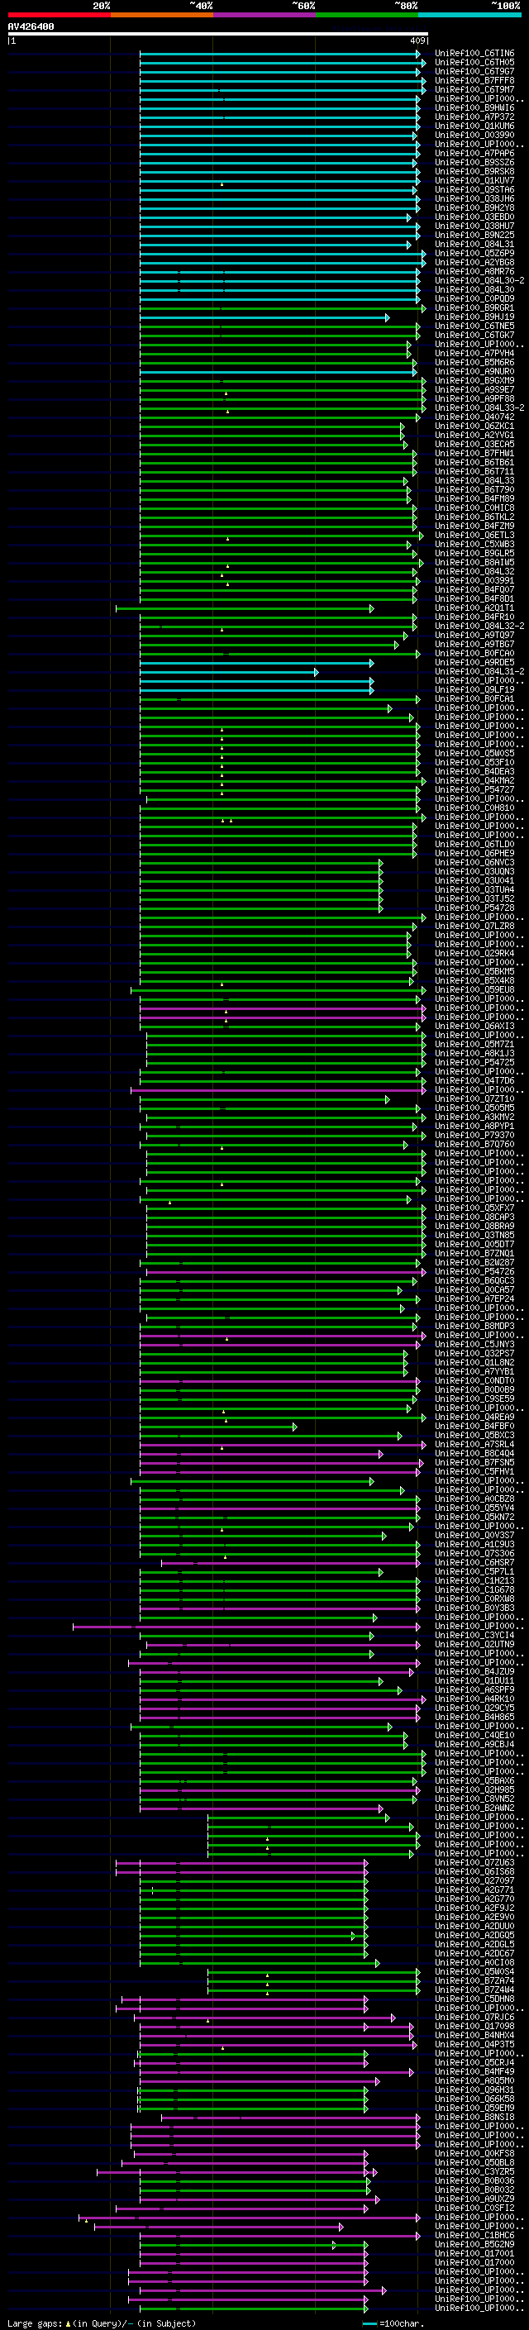Image resolution: width=529 pixels, height=2330 pixels.
Task: Select the UniRef100_Q6ETL3 label
Action: pos(474,536)
